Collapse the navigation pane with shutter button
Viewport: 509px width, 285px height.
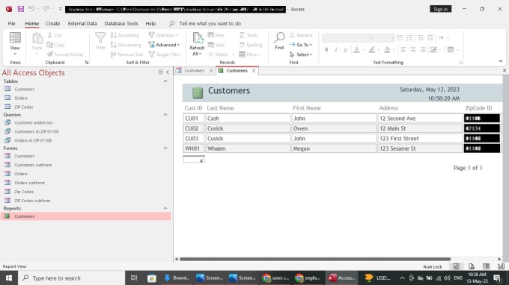(x=168, y=72)
